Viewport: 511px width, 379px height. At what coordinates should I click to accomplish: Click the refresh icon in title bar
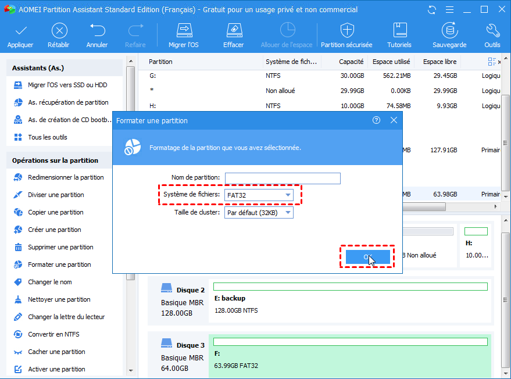432,10
